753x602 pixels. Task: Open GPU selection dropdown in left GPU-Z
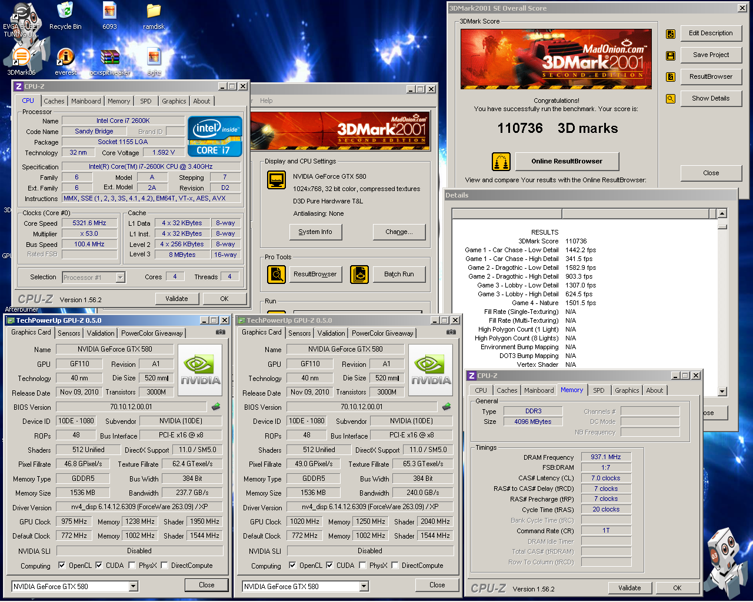(134, 586)
